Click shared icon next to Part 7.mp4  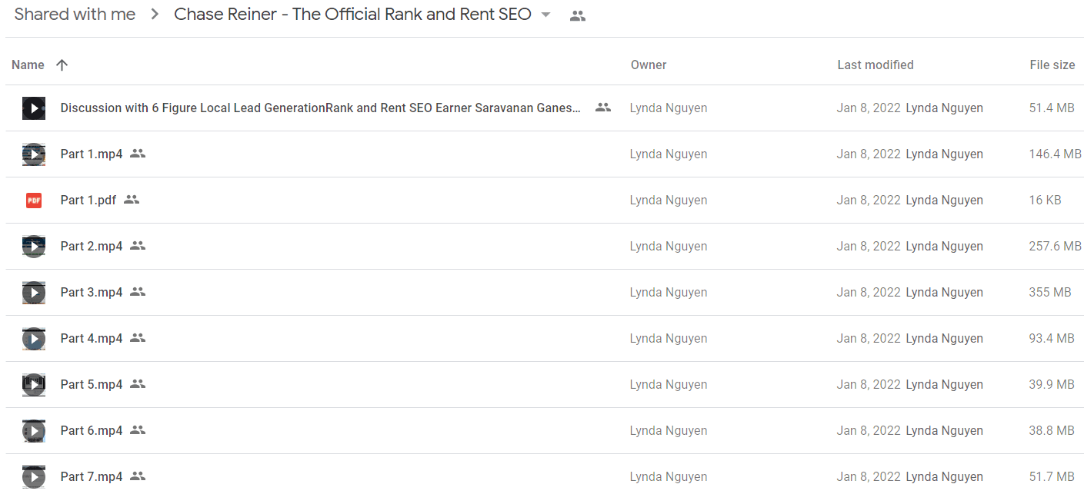point(138,476)
